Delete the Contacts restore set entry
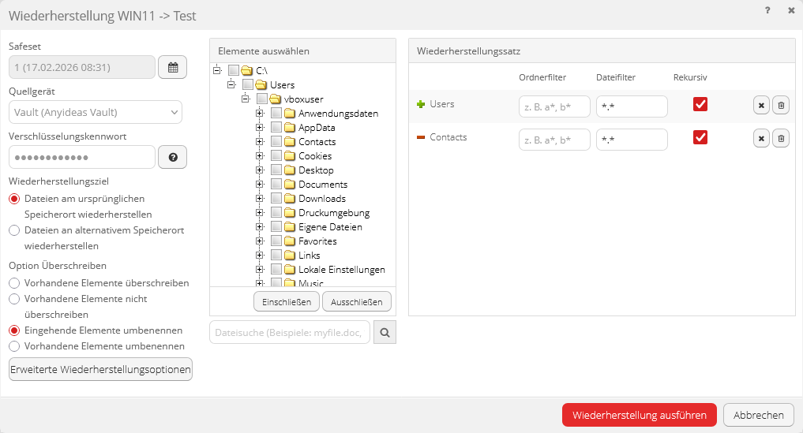The height and width of the screenshot is (433, 803). click(780, 139)
